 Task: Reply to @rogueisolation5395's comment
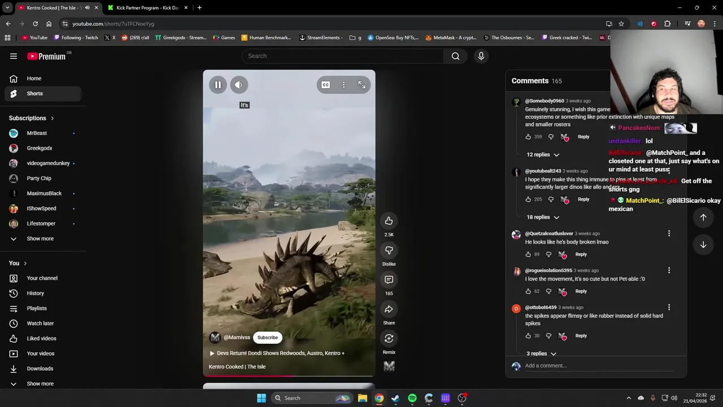coord(581,291)
